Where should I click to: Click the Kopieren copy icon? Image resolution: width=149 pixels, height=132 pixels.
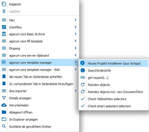click(4, 4)
